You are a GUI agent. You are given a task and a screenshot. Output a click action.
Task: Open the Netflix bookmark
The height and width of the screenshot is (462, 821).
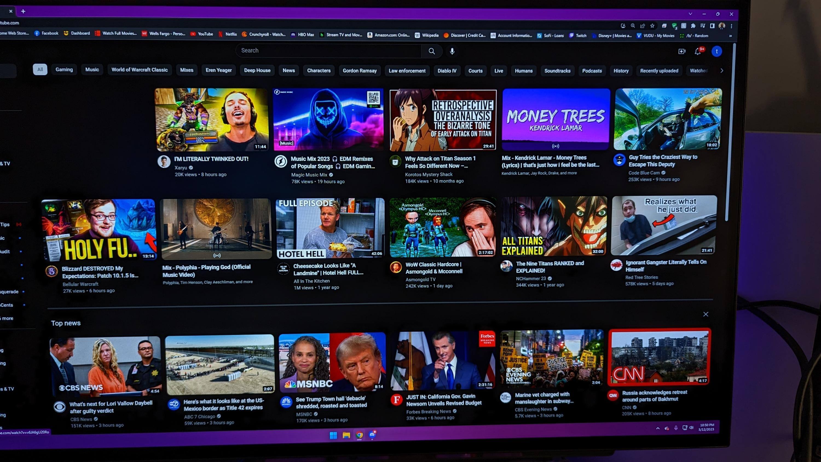tap(228, 34)
